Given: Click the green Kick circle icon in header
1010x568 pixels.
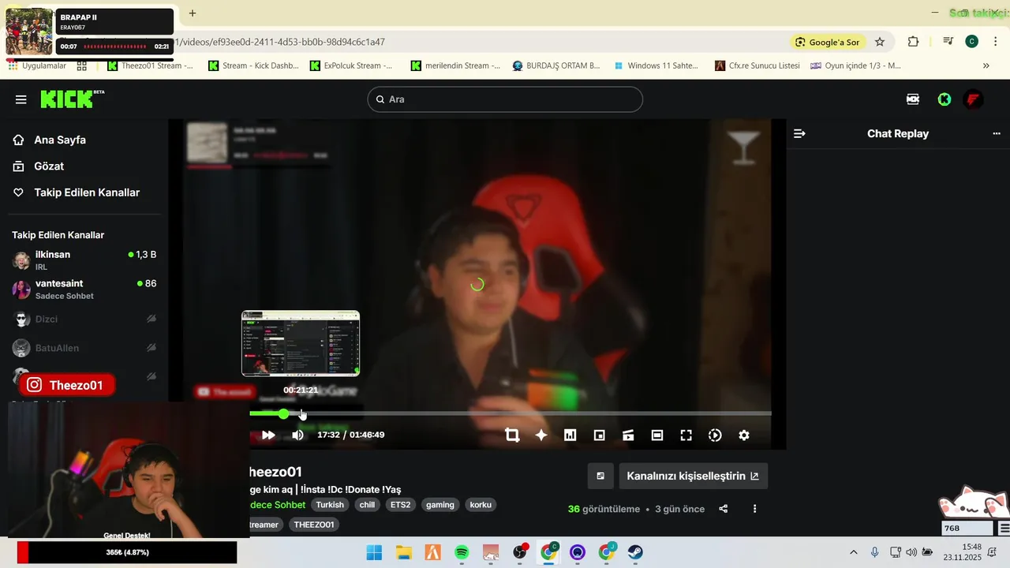Looking at the screenshot, I should coord(944,99).
